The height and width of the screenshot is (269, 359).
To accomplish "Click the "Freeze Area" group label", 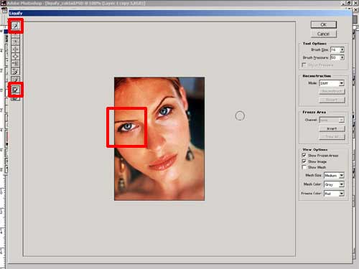I will pos(314,112).
